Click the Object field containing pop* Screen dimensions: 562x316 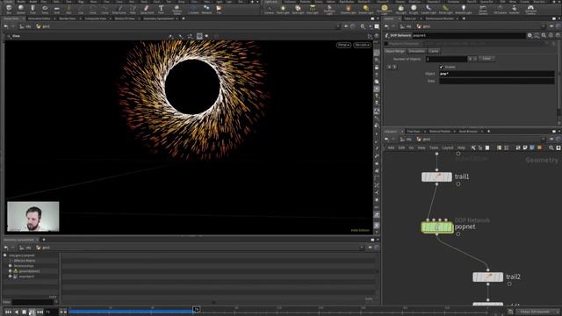tap(497, 74)
